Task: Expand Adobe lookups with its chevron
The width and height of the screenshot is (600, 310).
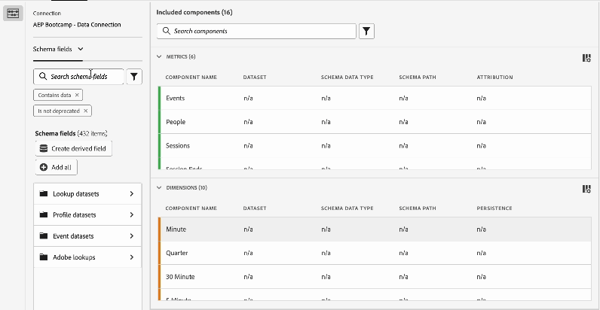Action: pos(132,257)
